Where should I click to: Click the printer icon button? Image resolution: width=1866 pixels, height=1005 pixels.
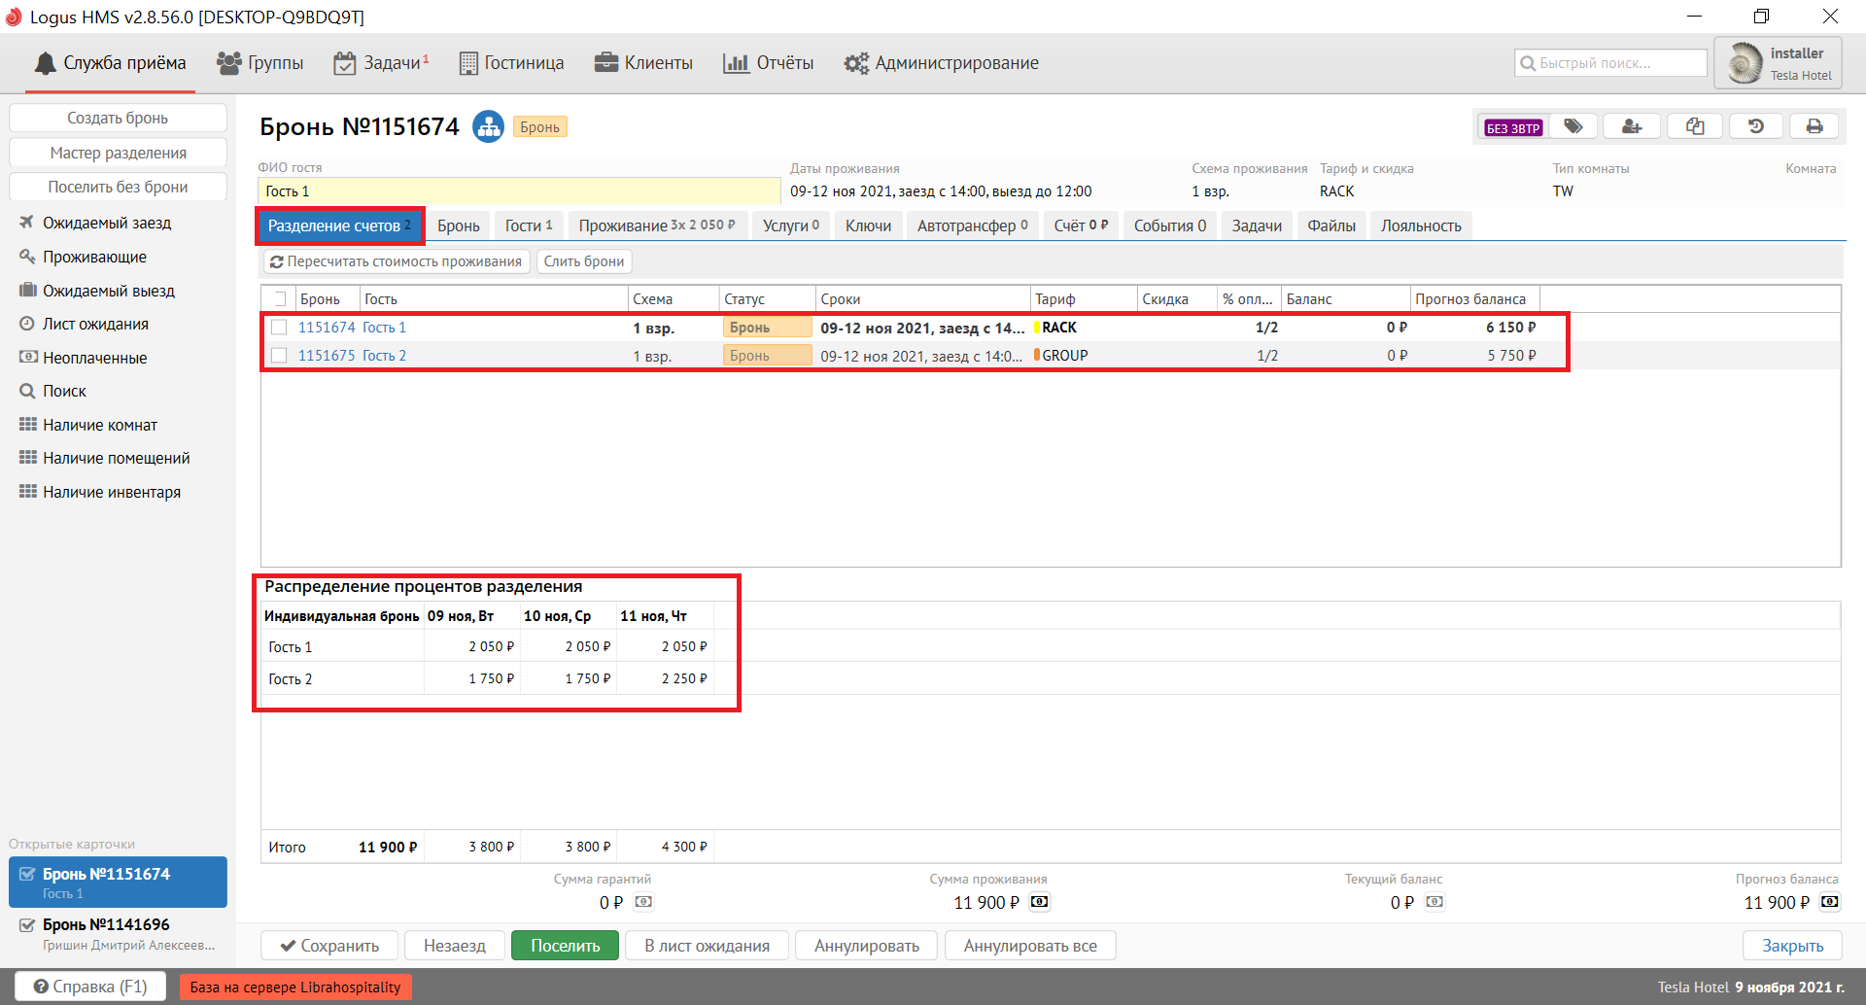[x=1814, y=127]
